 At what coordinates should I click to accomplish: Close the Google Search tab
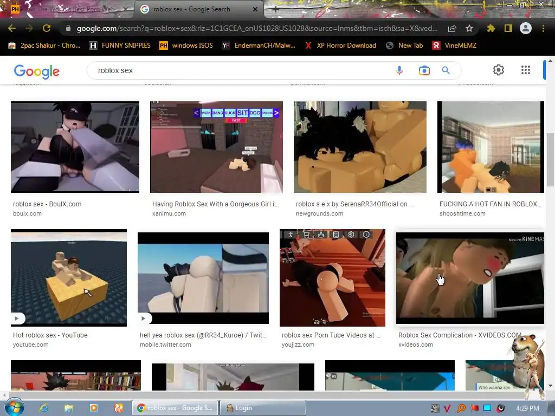[255, 10]
